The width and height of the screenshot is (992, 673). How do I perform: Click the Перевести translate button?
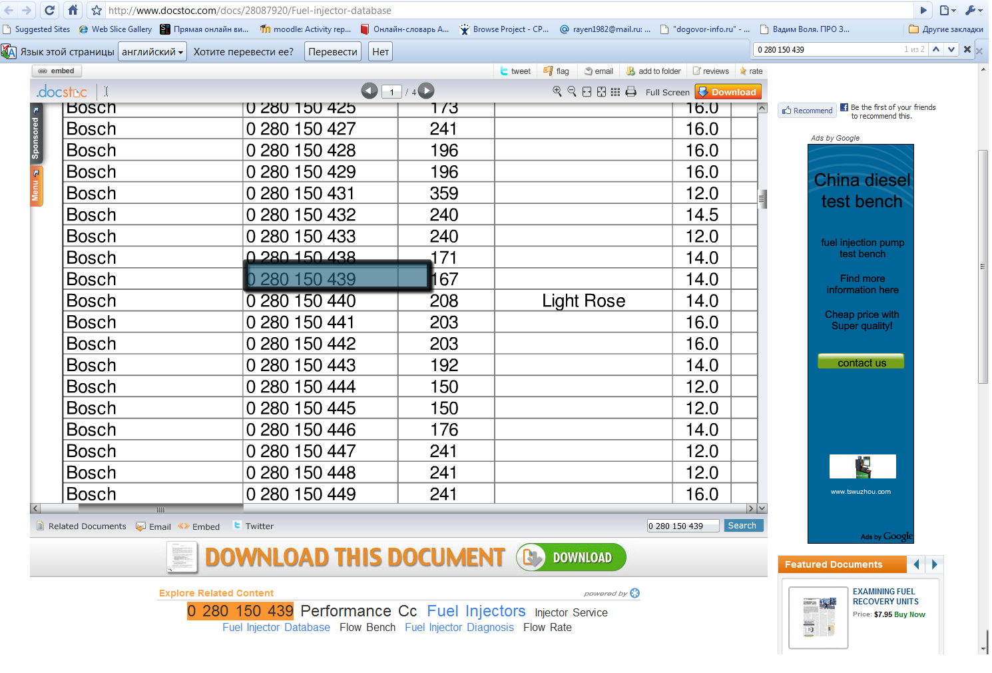pyautogui.click(x=333, y=51)
